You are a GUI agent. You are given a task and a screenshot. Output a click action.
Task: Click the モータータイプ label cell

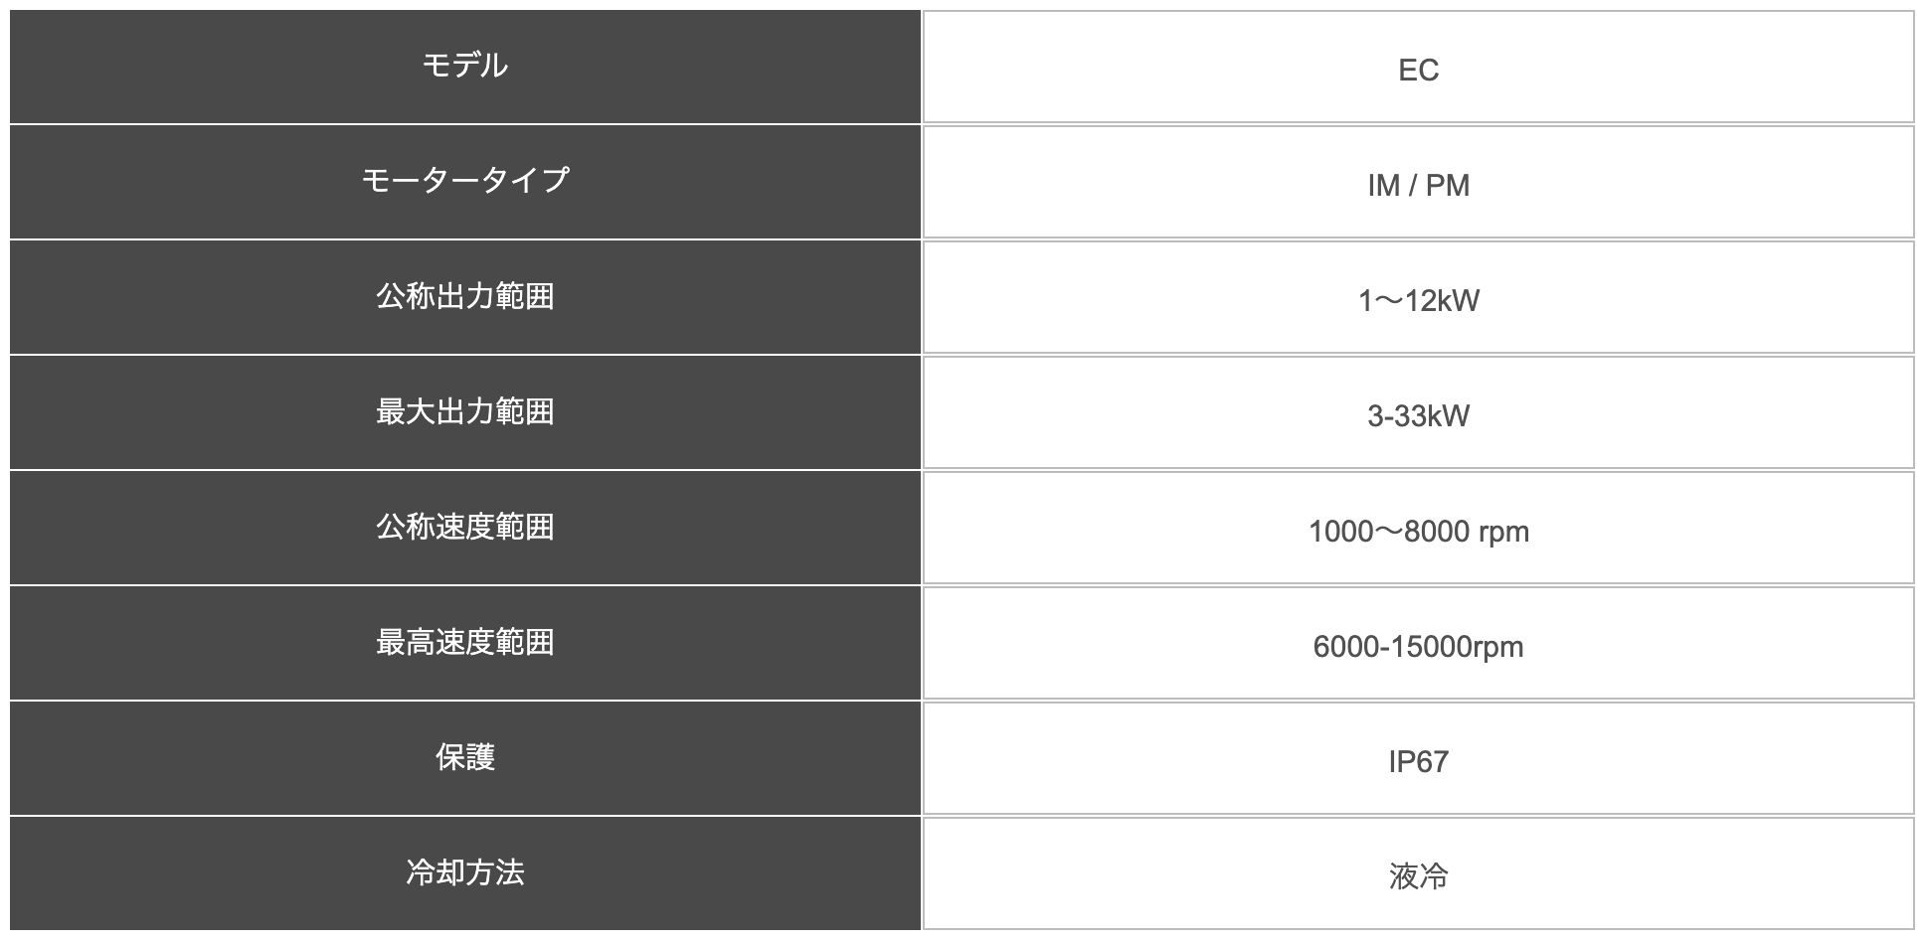point(465,182)
